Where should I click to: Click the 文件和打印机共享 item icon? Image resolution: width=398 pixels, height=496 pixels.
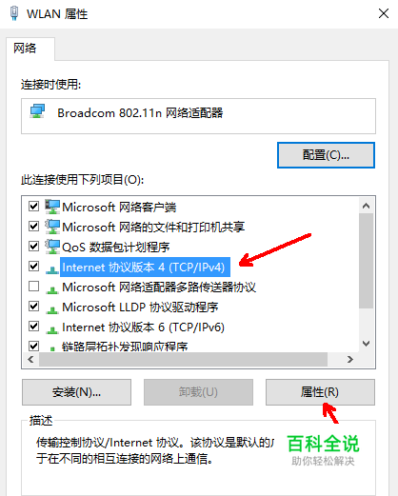coord(52,227)
